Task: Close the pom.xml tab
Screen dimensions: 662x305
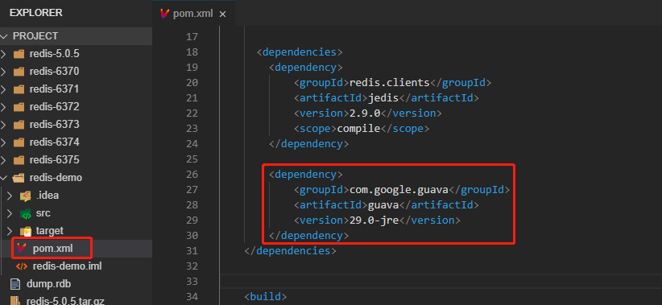Action: click(x=222, y=14)
